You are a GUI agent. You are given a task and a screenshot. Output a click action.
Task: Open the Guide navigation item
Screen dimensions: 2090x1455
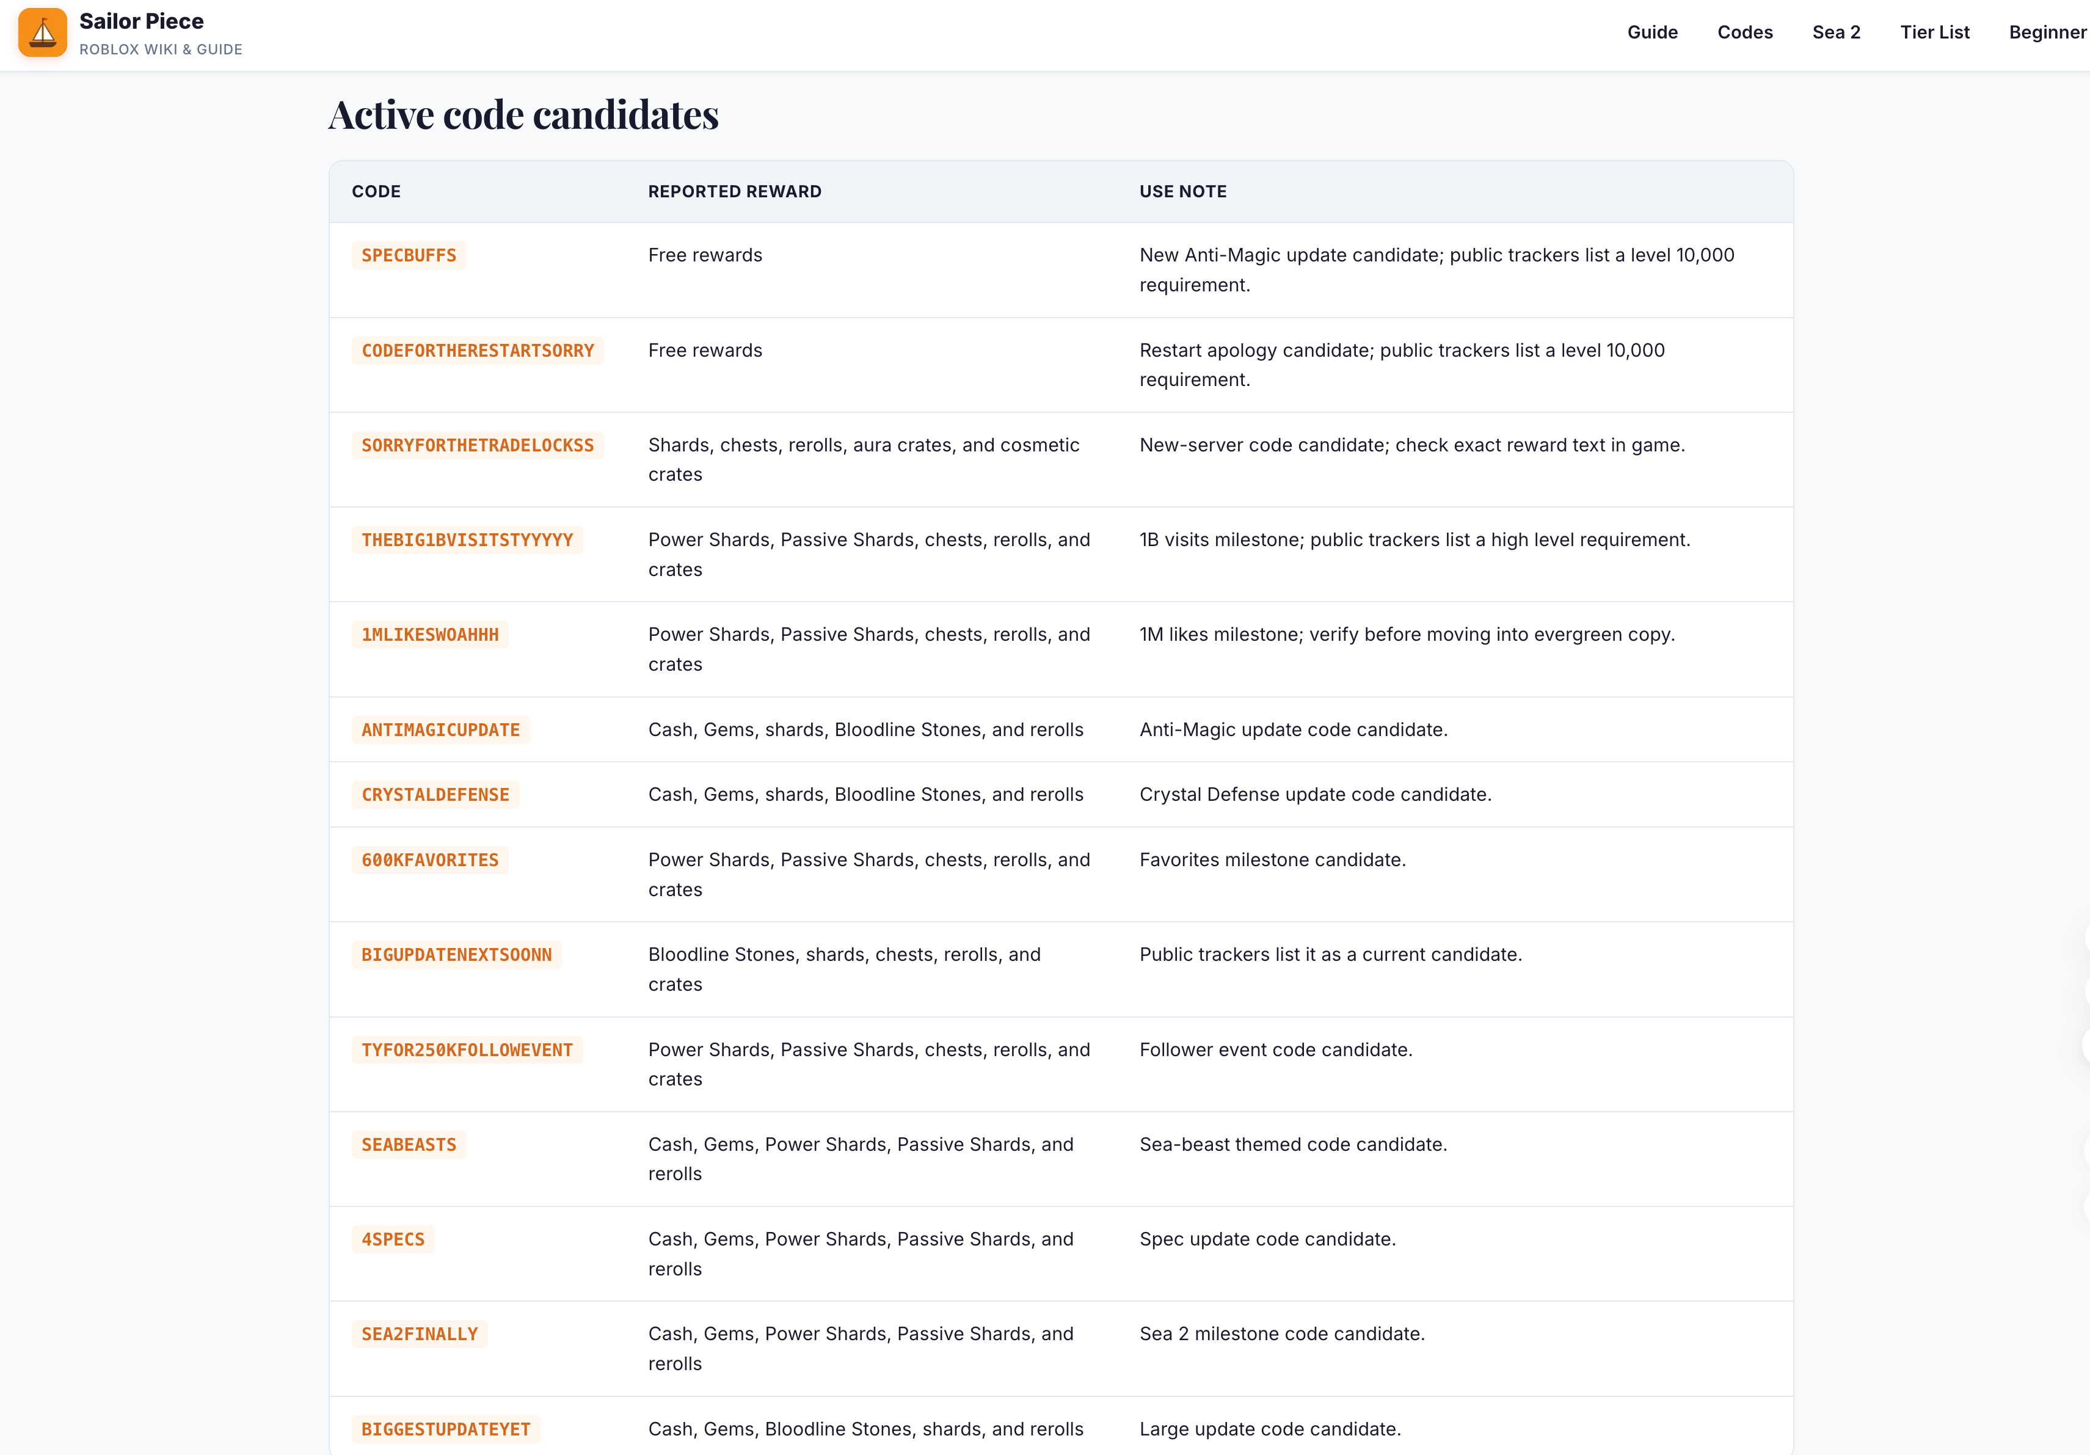coord(1652,33)
